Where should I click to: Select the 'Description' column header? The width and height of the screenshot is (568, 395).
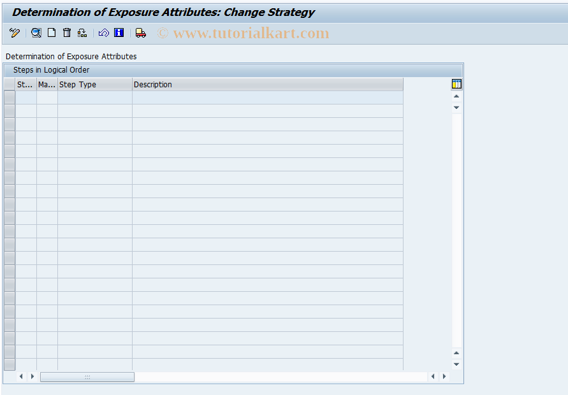click(268, 84)
